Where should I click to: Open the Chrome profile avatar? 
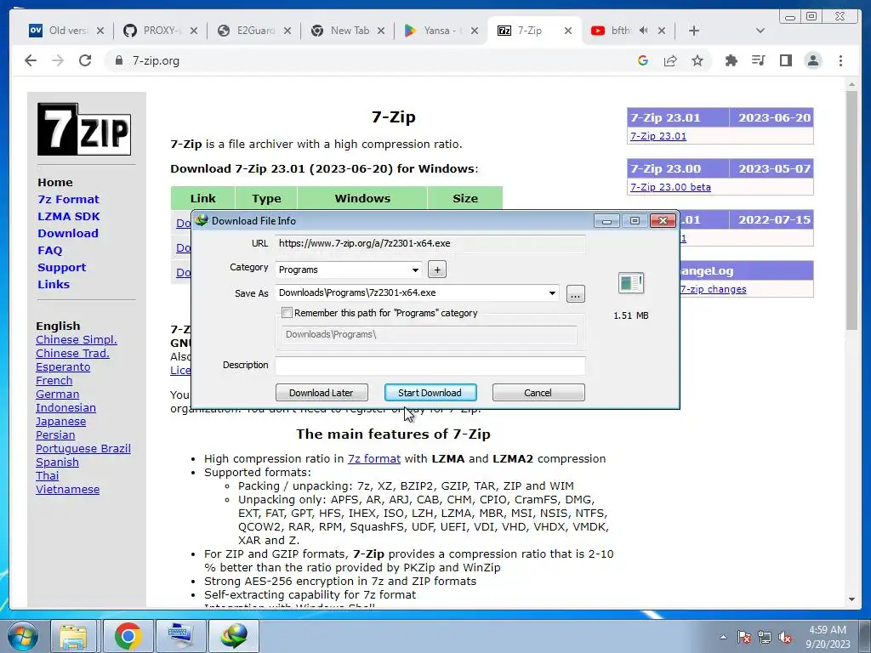click(812, 60)
